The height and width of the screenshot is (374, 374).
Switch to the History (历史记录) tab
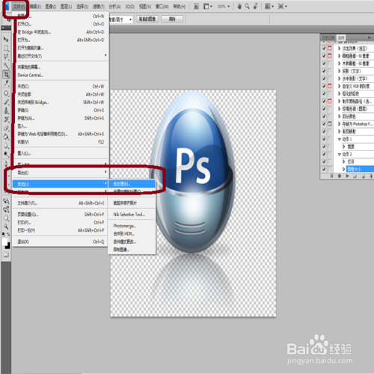coord(328,37)
